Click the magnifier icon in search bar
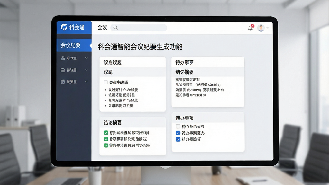Screen dimensions: 329x185 115,28
